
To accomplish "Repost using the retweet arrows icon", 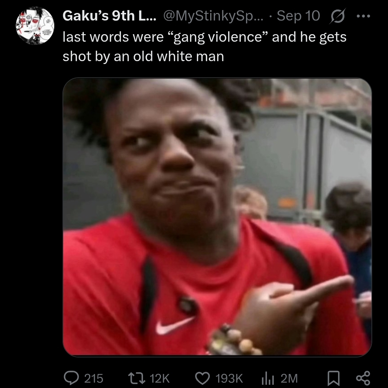I will coord(137,378).
